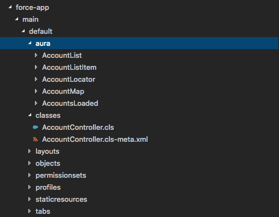
Task: Select the AccountsLoaded event folder
Action: point(70,103)
